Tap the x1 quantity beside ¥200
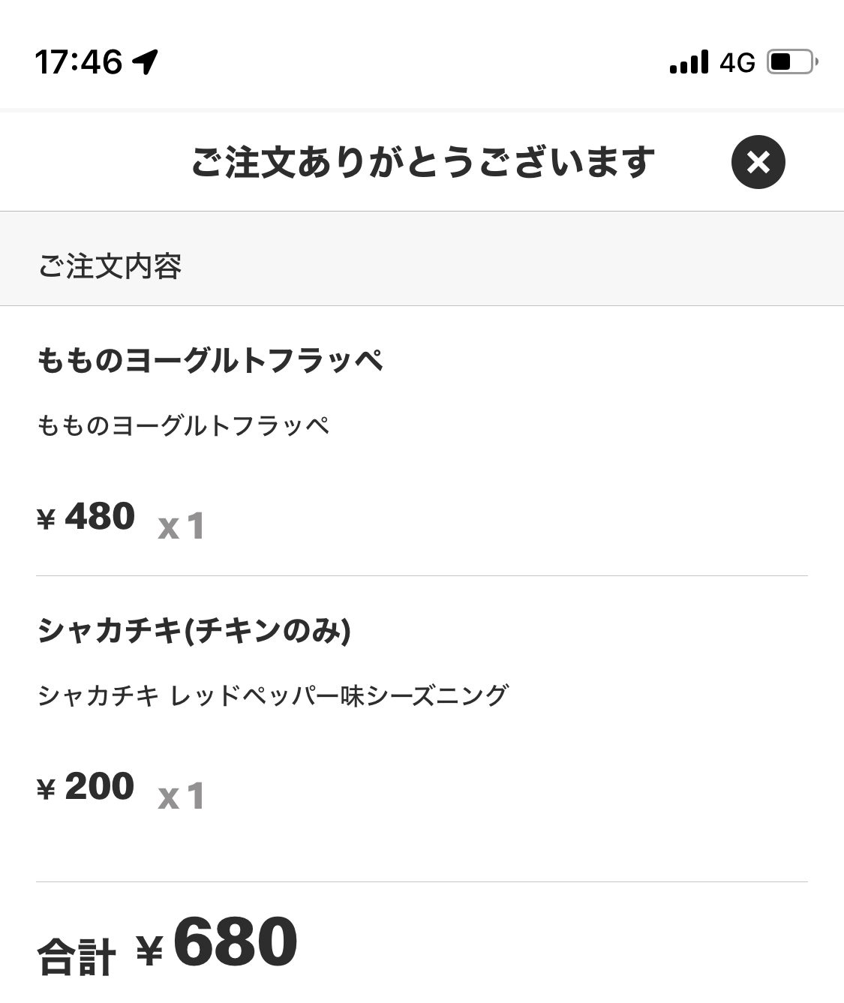Screen dimensions: 844x1003 [x=181, y=796]
